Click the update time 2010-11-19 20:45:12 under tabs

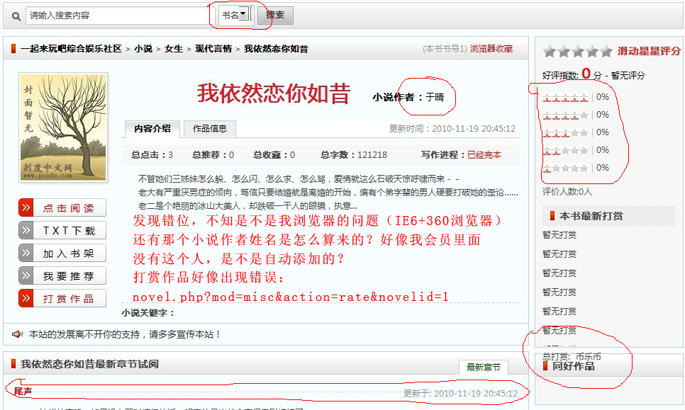point(474,129)
